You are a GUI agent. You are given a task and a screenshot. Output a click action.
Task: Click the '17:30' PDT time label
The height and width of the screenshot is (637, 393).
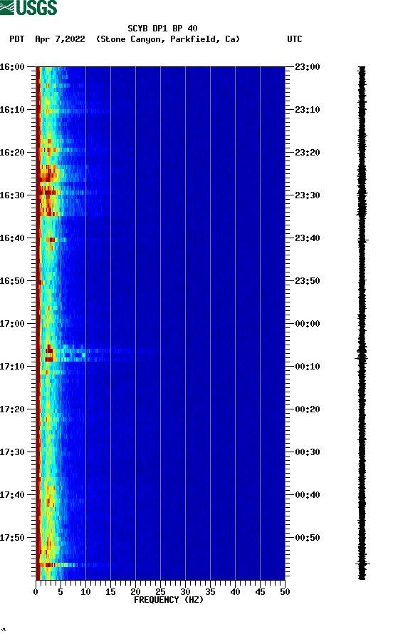12,452
